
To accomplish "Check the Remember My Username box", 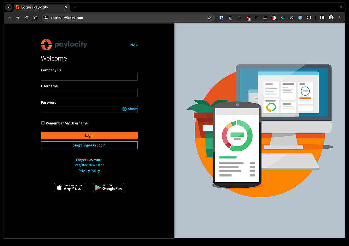I will tap(43, 123).
